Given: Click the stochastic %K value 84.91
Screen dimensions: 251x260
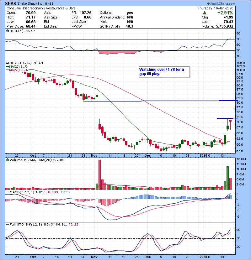Looking at the screenshot, I should [x=61, y=224].
